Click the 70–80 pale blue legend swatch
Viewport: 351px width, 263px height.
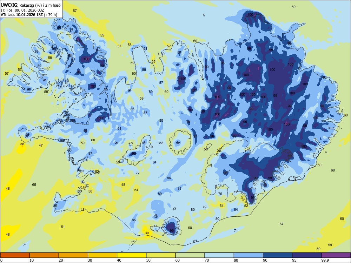click(219, 255)
